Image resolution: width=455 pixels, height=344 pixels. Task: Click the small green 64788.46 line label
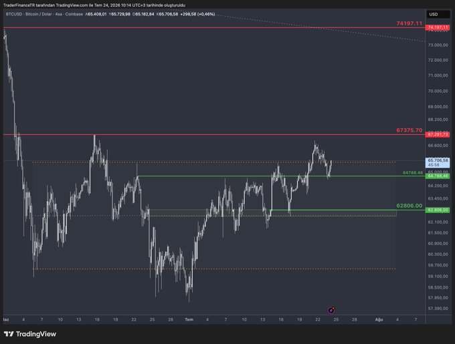(x=413, y=172)
